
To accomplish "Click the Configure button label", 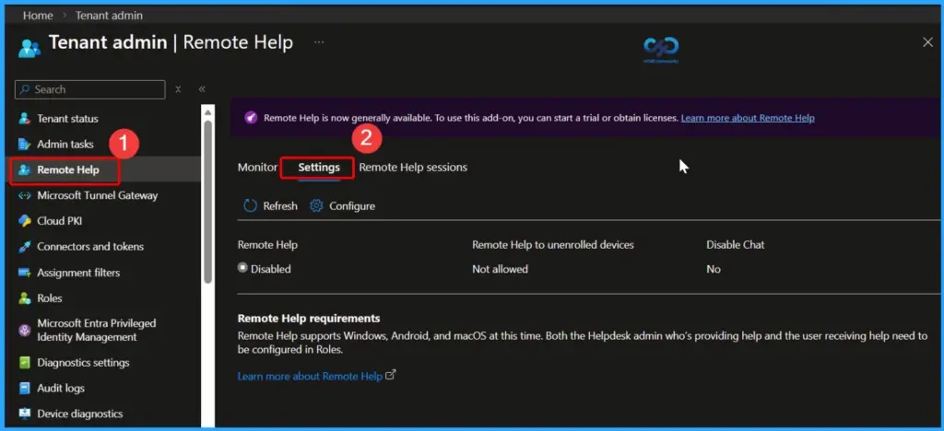I will tap(351, 206).
